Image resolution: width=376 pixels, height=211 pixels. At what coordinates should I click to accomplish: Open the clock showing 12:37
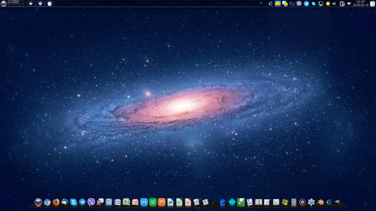click(360, 3)
